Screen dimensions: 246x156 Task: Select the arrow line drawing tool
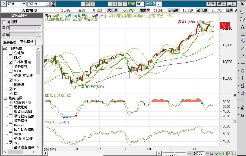(x=243, y=56)
